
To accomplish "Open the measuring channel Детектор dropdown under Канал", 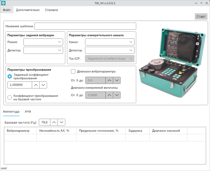I will [x=110, y=50].
